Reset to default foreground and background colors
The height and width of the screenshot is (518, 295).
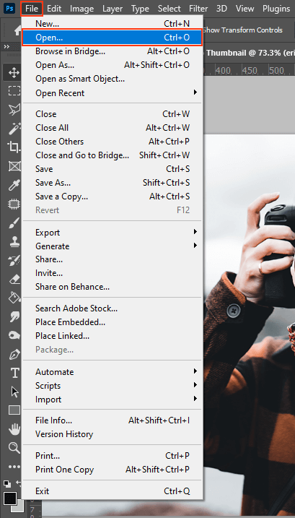coord(7,483)
